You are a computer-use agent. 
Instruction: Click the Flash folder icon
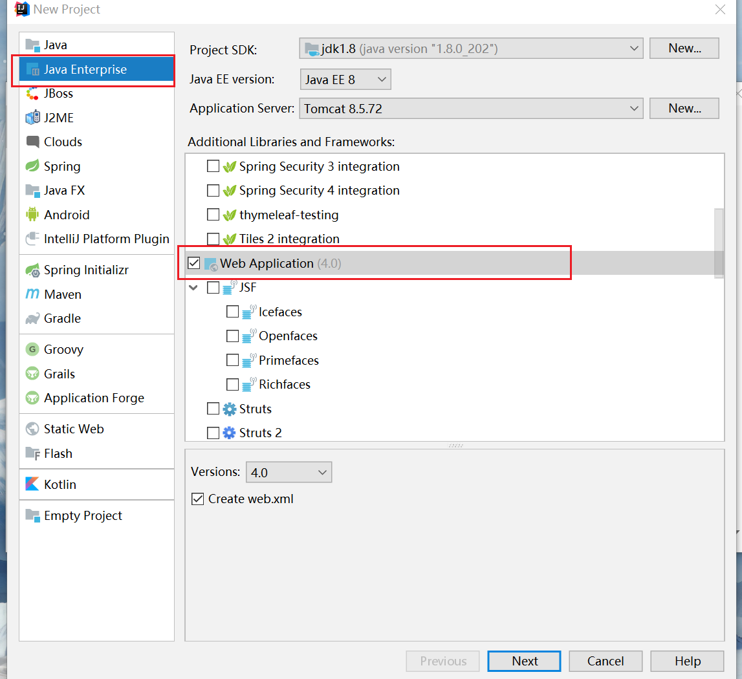[32, 453]
